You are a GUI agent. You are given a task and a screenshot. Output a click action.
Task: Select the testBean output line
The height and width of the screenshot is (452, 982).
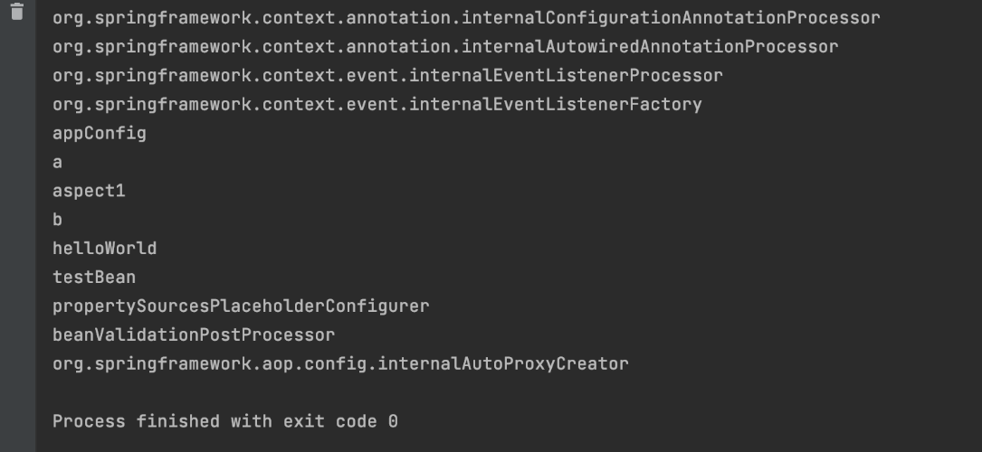[93, 278]
